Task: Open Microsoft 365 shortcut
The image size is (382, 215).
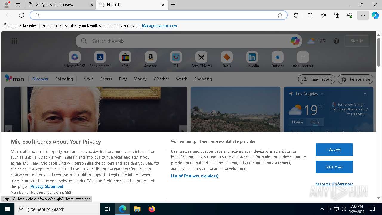Action: click(x=75, y=59)
